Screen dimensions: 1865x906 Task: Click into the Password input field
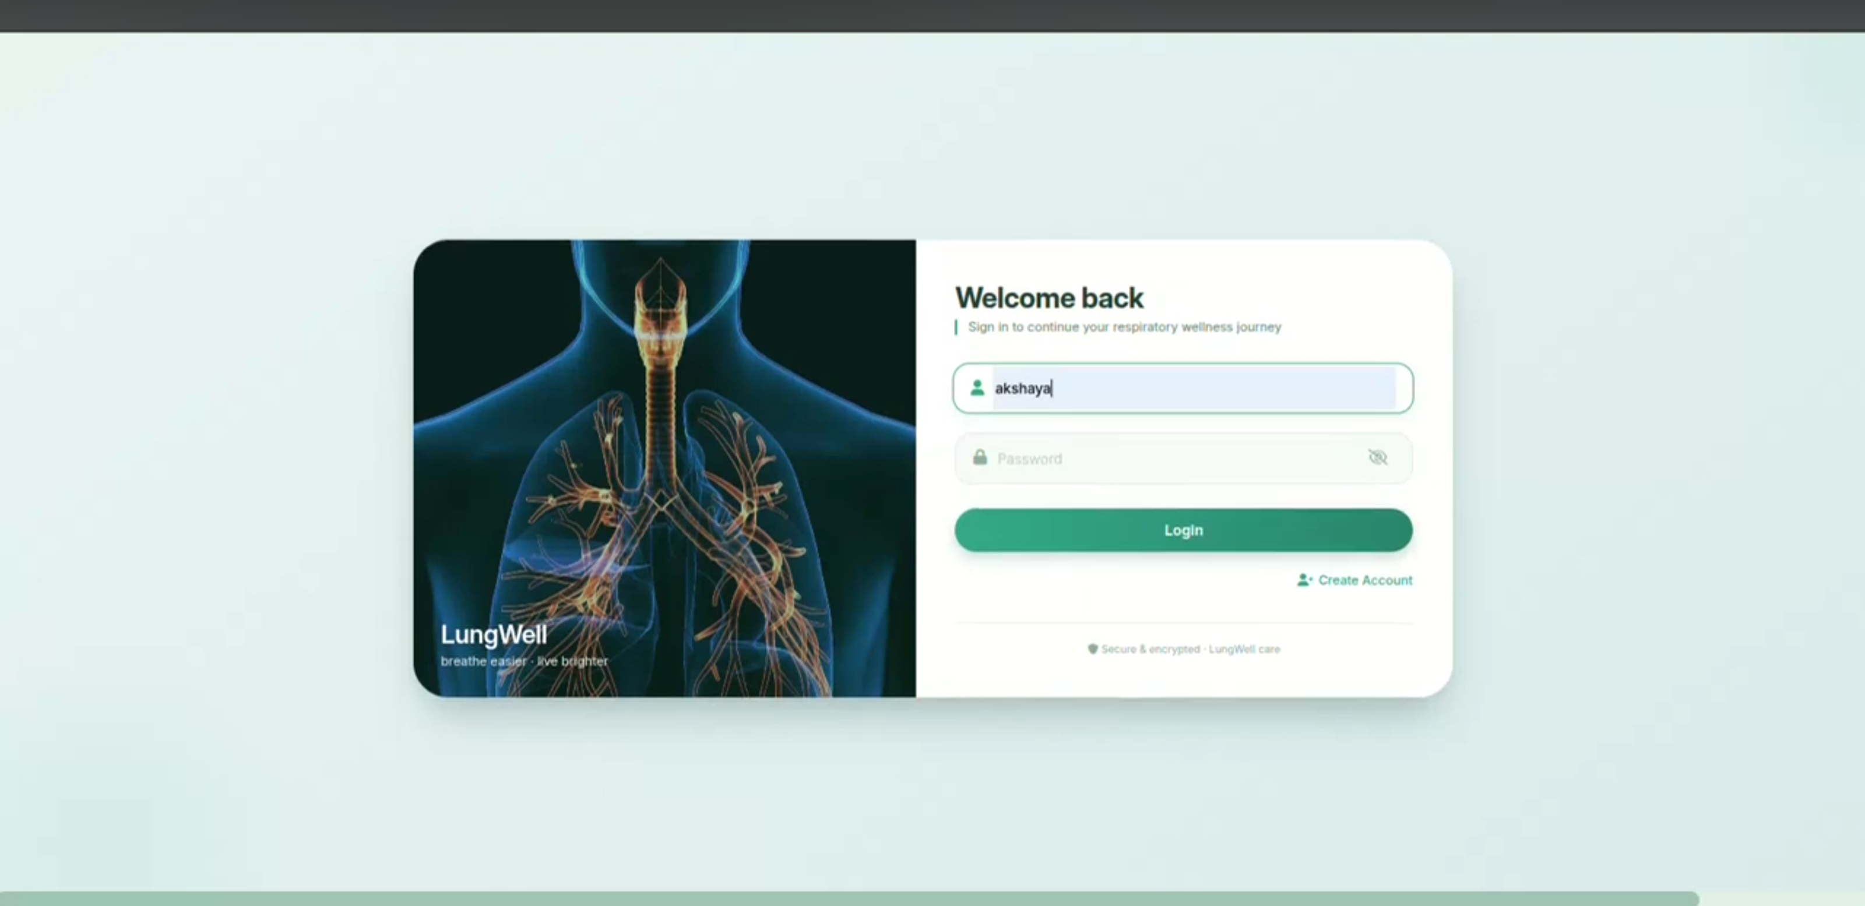1183,458
